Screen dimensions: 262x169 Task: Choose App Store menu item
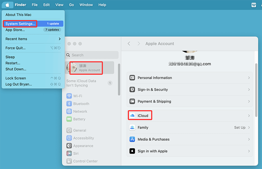coord(33,30)
